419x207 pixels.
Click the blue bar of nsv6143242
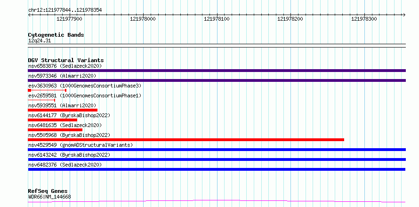coord(217,159)
